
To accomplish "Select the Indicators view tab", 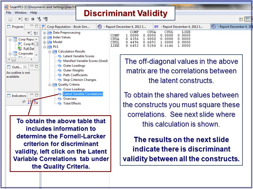I will (17, 96).
